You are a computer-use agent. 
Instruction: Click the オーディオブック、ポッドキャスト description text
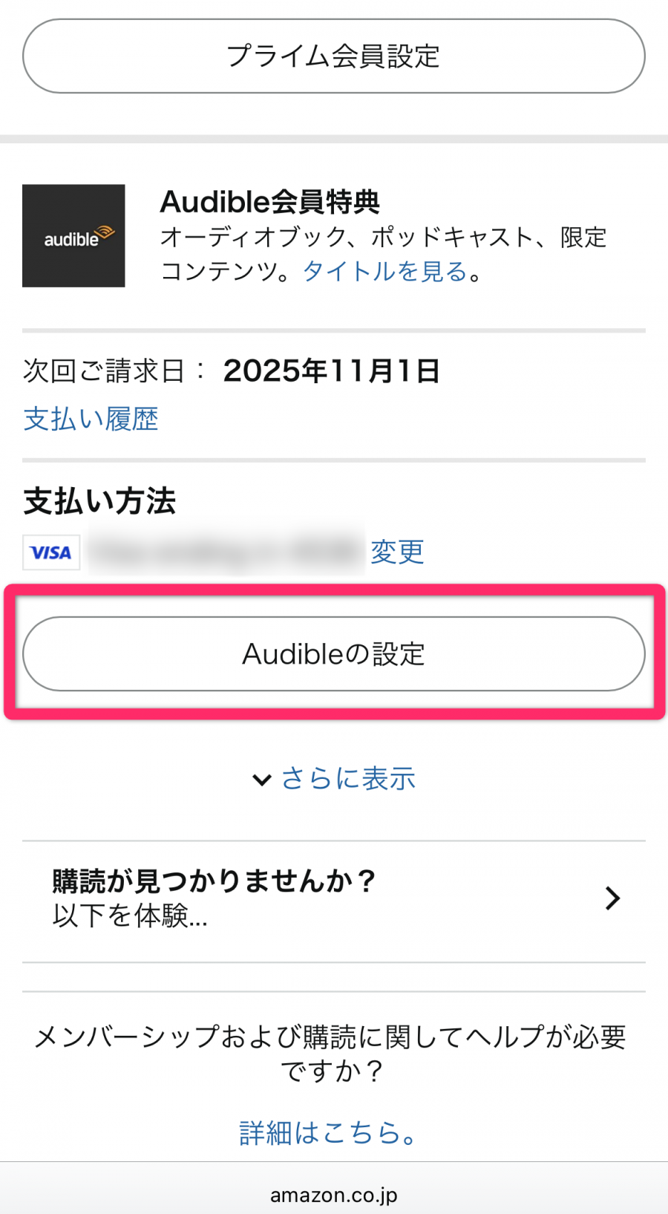click(383, 238)
